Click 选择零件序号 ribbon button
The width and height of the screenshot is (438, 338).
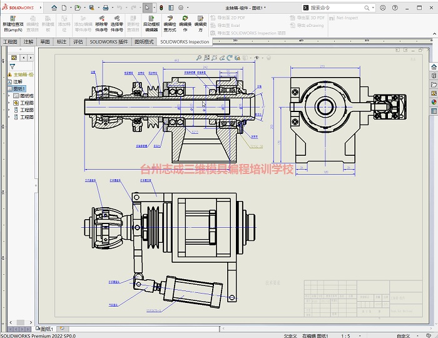coord(117,24)
